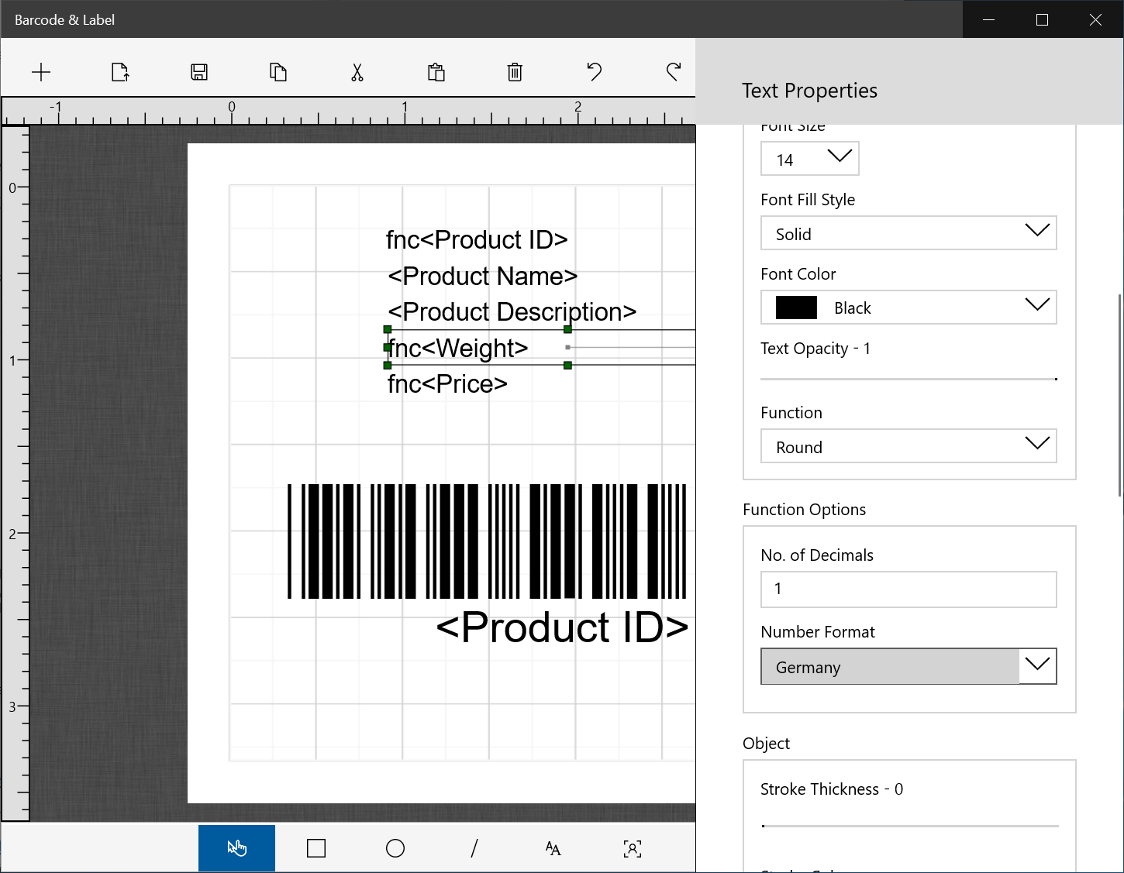The width and height of the screenshot is (1124, 873).
Task: Select the Text tool
Action: click(553, 848)
